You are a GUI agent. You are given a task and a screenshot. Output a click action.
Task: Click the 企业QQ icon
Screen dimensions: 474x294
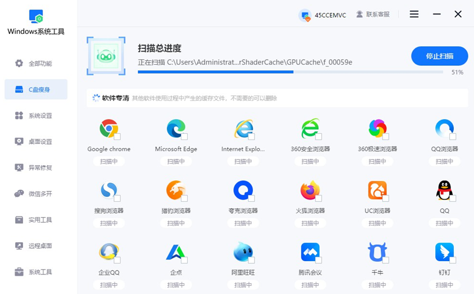point(108,252)
